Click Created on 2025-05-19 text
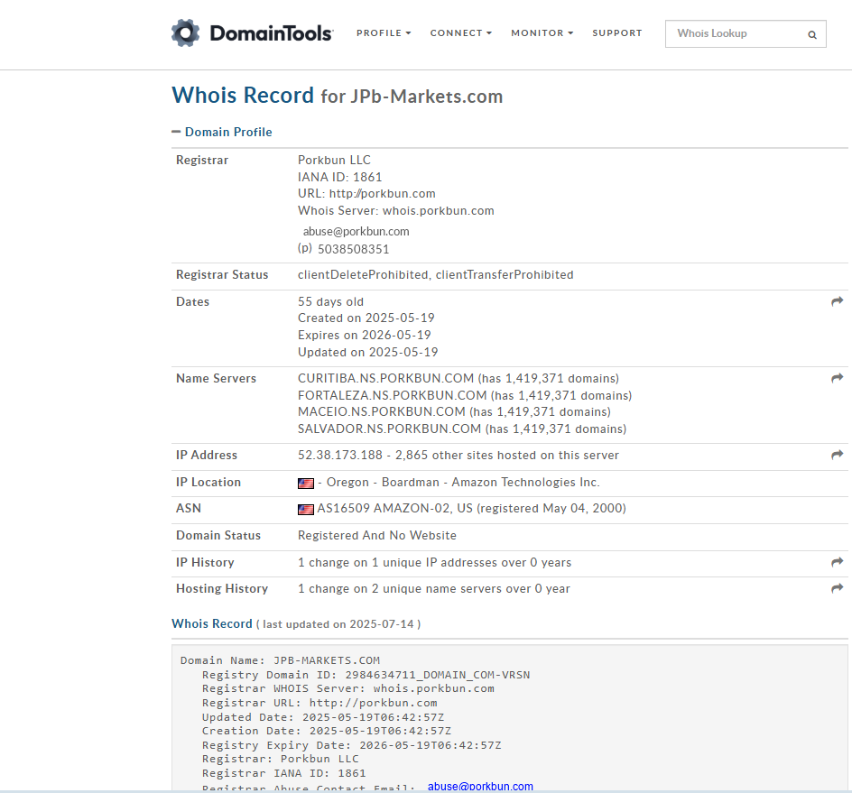852x793 pixels. click(366, 318)
